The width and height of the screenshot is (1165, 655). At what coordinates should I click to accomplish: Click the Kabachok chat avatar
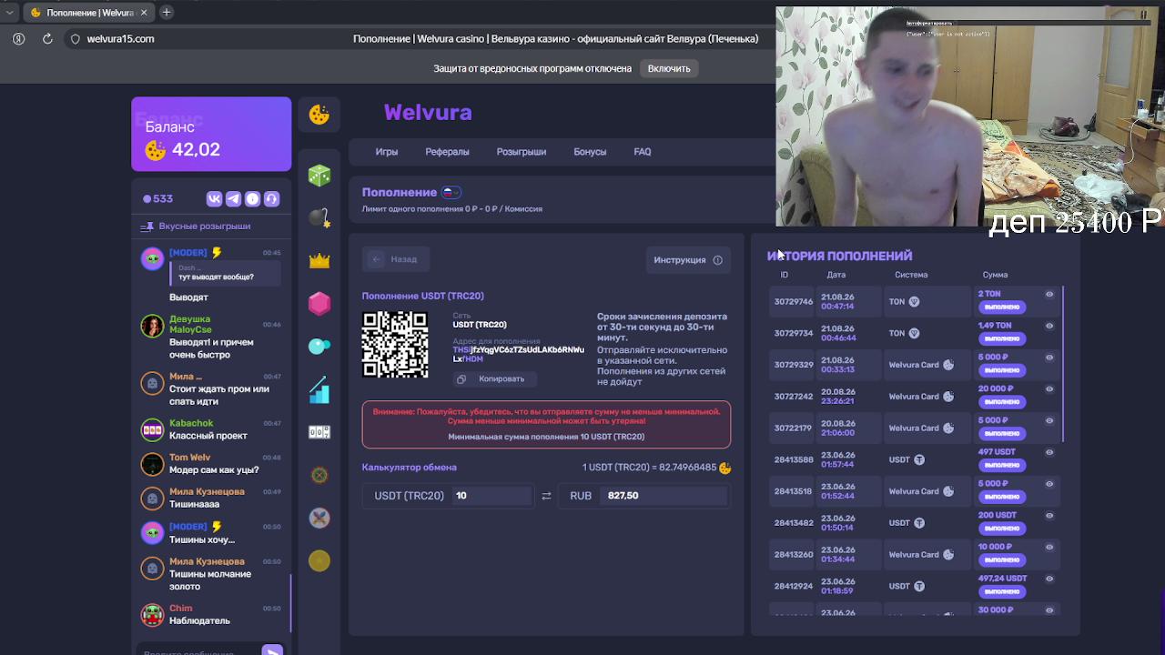152,429
